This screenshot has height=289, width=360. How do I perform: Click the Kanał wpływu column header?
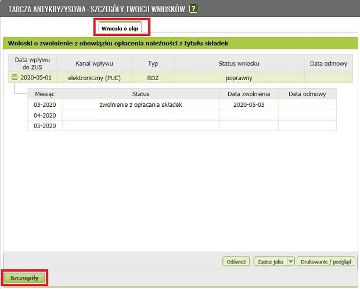(x=95, y=63)
